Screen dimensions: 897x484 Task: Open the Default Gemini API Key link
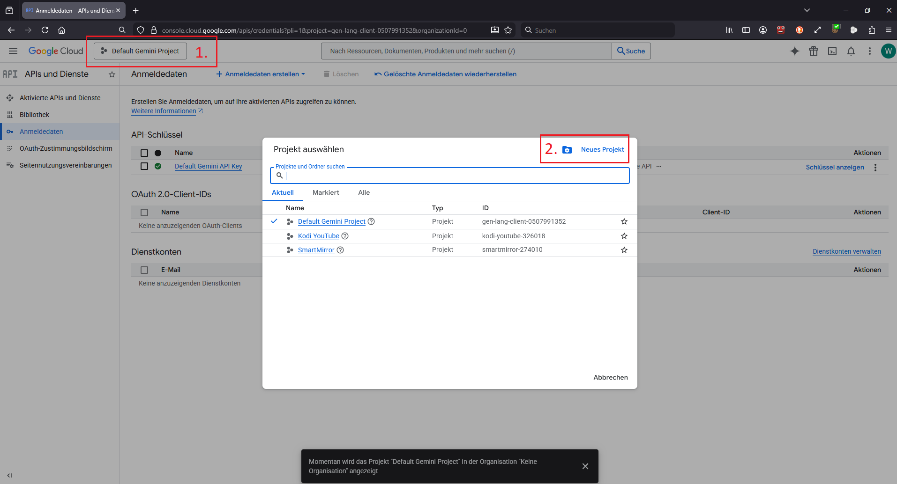click(x=209, y=166)
